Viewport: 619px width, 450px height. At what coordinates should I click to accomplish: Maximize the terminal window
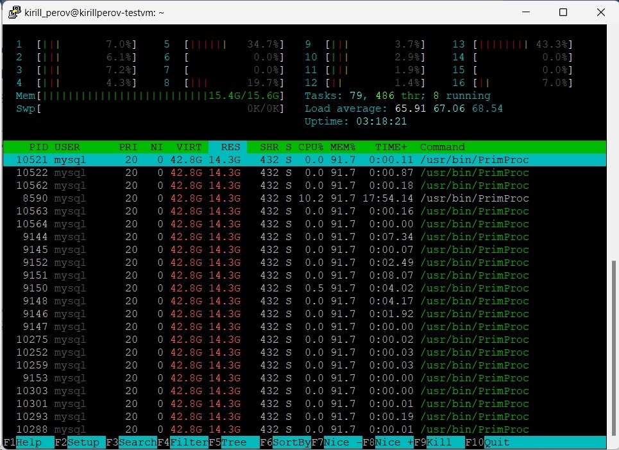point(563,13)
